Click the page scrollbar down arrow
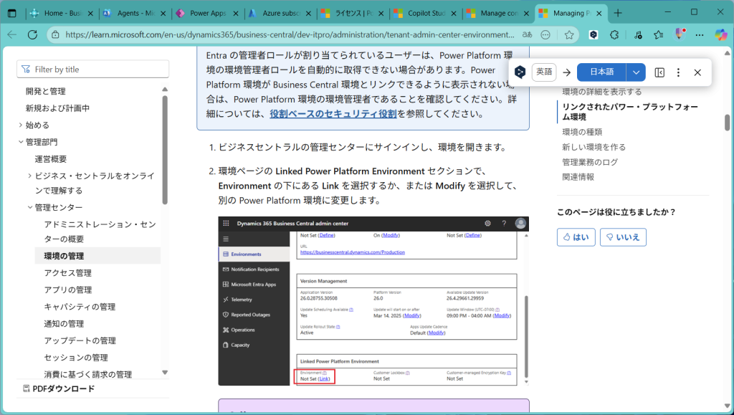The image size is (734, 415). coord(727,406)
